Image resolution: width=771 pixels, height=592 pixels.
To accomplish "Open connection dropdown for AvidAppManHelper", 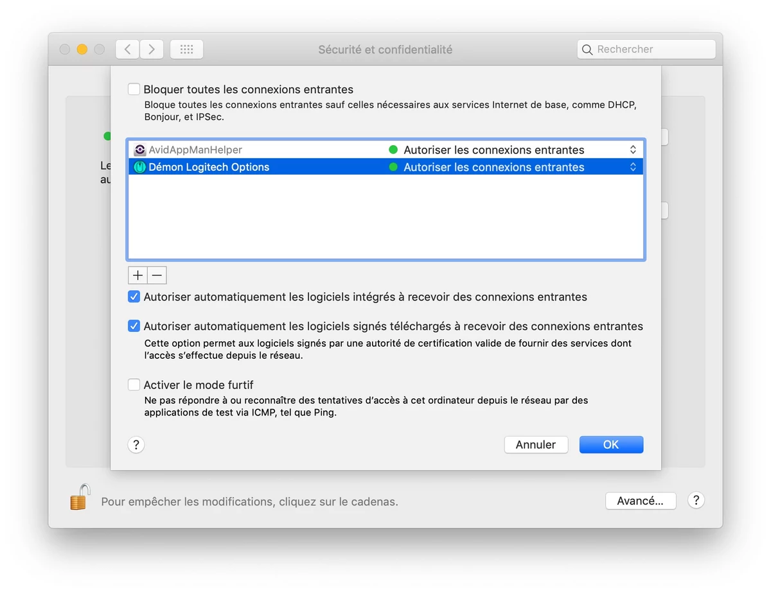I will tap(633, 150).
